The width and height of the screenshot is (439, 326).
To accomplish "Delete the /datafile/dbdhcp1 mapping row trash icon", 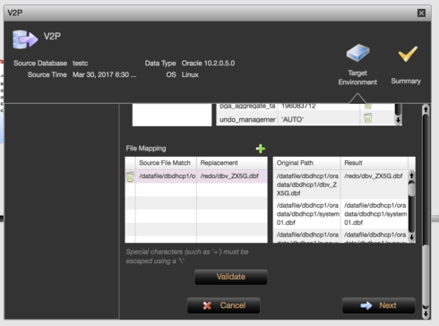I will tap(130, 176).
